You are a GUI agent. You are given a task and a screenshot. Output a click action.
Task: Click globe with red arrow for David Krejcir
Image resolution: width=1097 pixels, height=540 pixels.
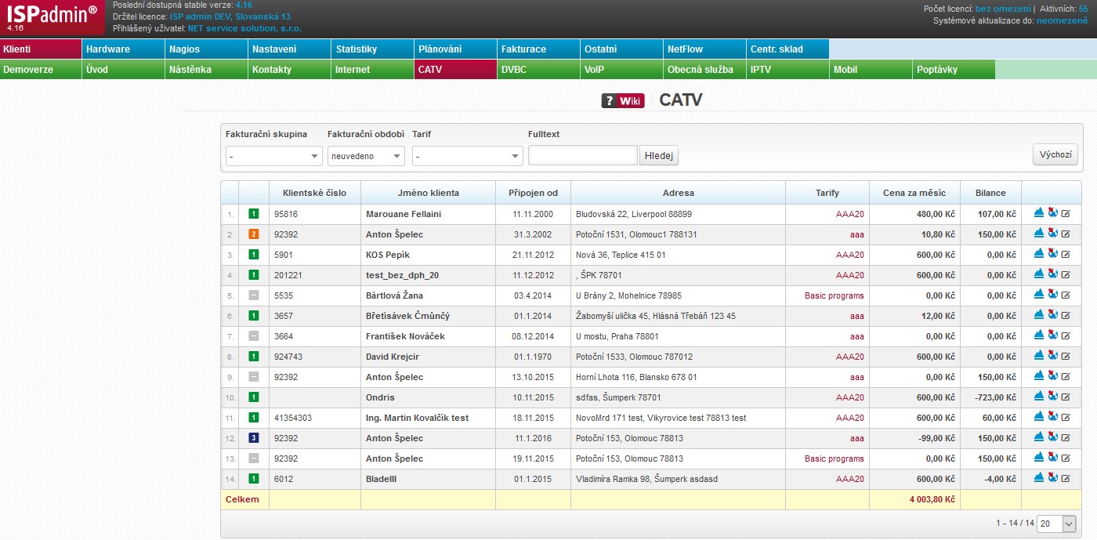pyautogui.click(x=1052, y=356)
